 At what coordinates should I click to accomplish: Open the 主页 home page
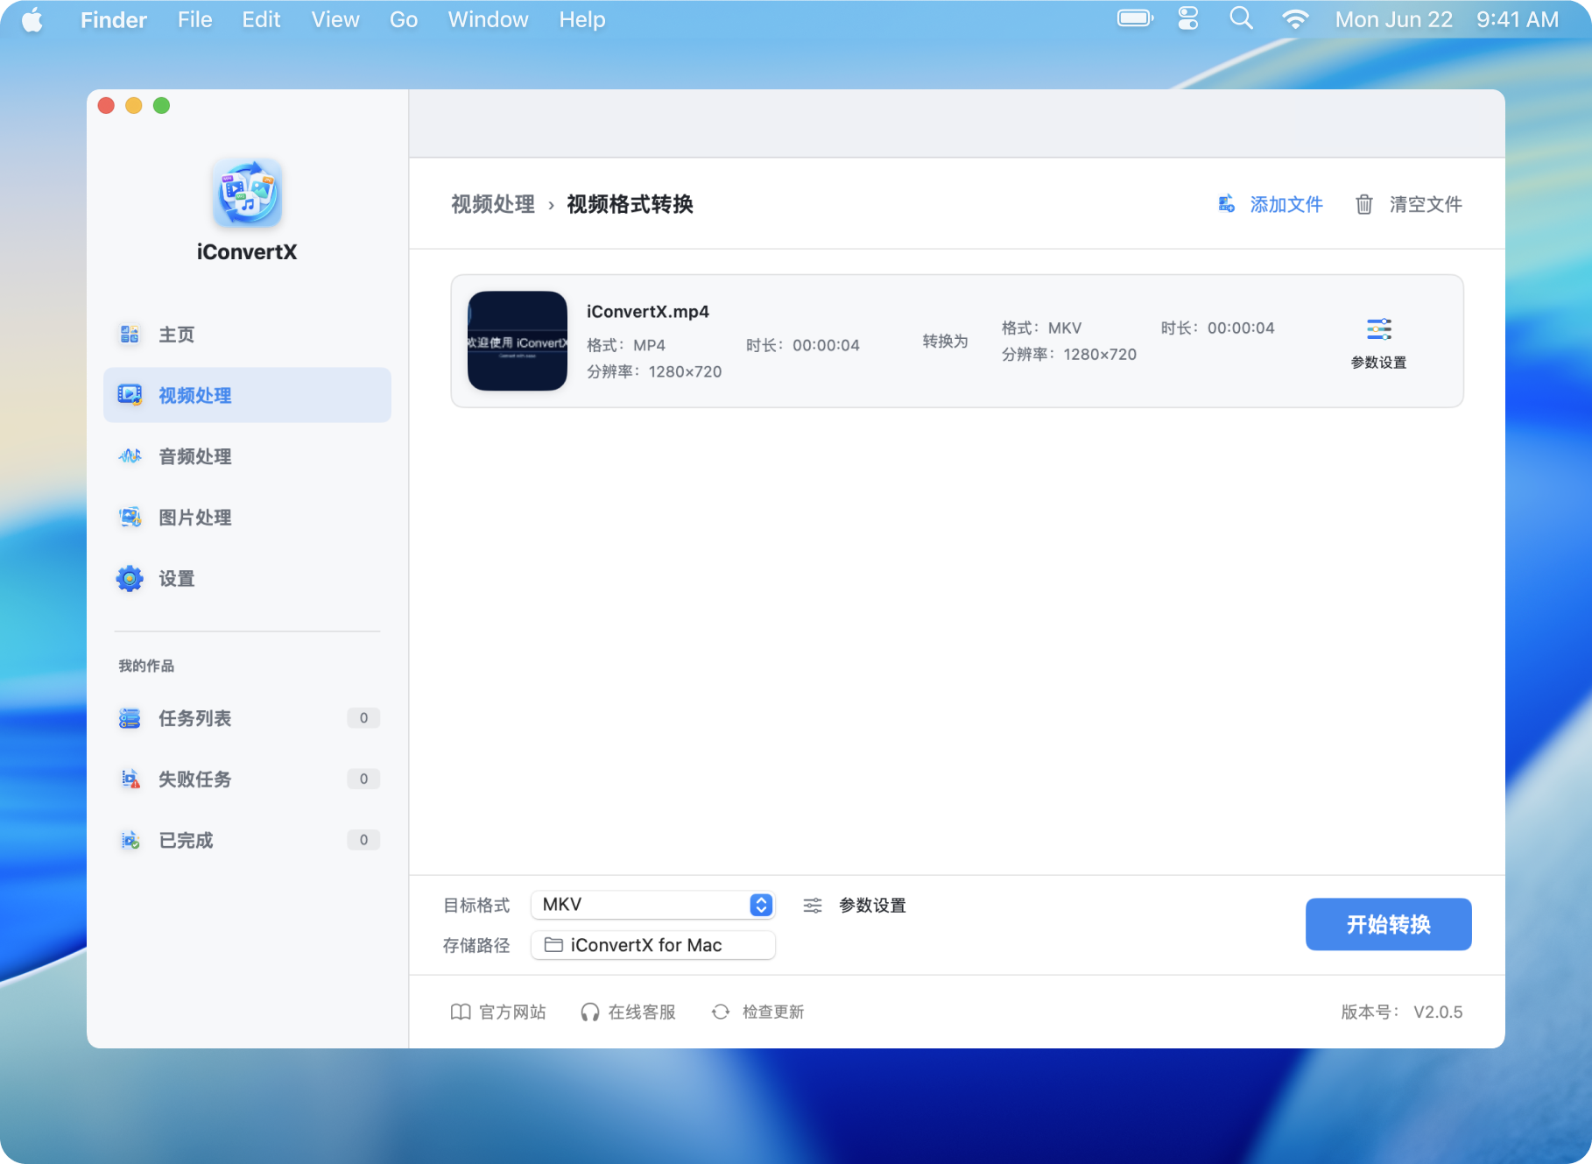click(247, 335)
